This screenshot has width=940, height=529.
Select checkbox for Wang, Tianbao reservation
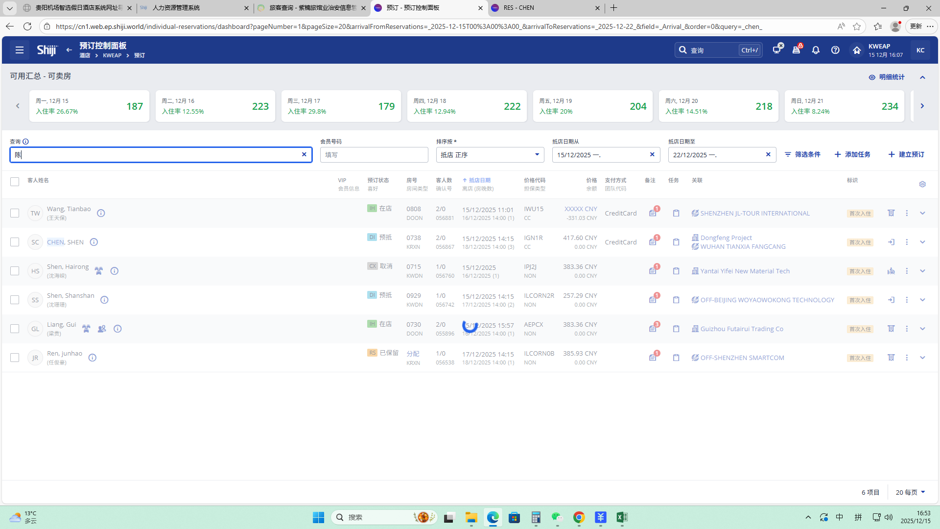pos(15,213)
